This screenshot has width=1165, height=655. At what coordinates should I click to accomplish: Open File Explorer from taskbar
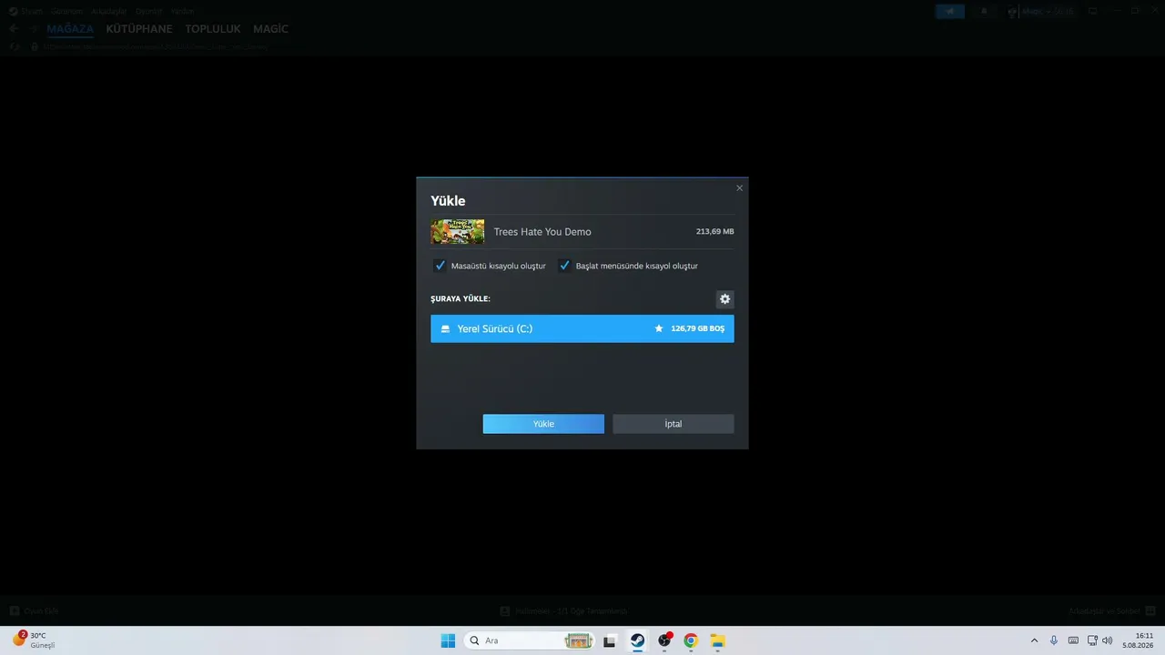[718, 640]
